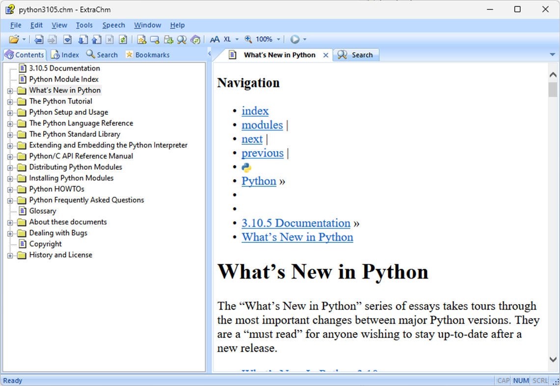560x386 pixels.
Task: Toggle the Bookmarks pane tab
Action: click(148, 54)
